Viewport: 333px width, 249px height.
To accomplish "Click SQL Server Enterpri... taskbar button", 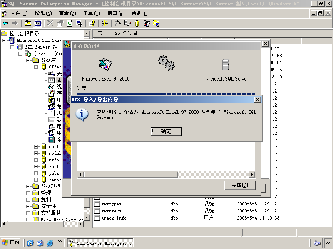I will pos(100,243).
